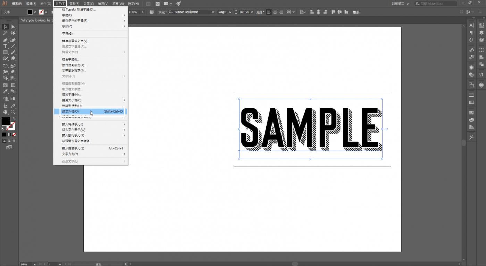This screenshot has width=486, height=266.
Task: Open the Regular font style dropdown
Action: tap(231, 12)
